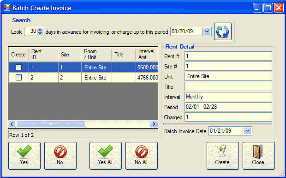Sort by the Create column header

pos(18,55)
